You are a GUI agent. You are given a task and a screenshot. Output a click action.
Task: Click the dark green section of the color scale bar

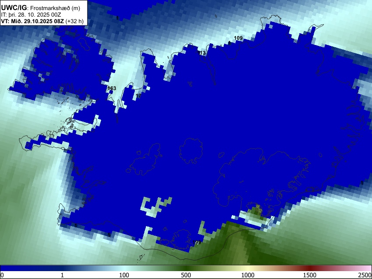pyautogui.click(x=186, y=268)
